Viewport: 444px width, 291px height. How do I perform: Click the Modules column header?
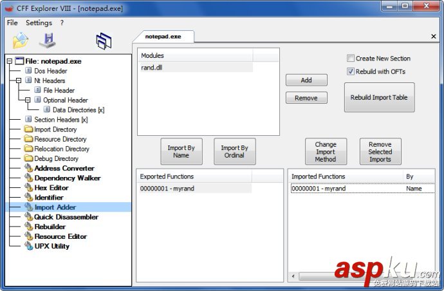[196, 55]
